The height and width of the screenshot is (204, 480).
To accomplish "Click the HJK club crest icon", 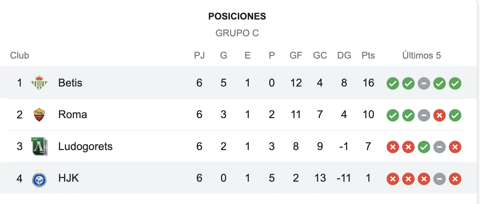I will coord(39,178).
